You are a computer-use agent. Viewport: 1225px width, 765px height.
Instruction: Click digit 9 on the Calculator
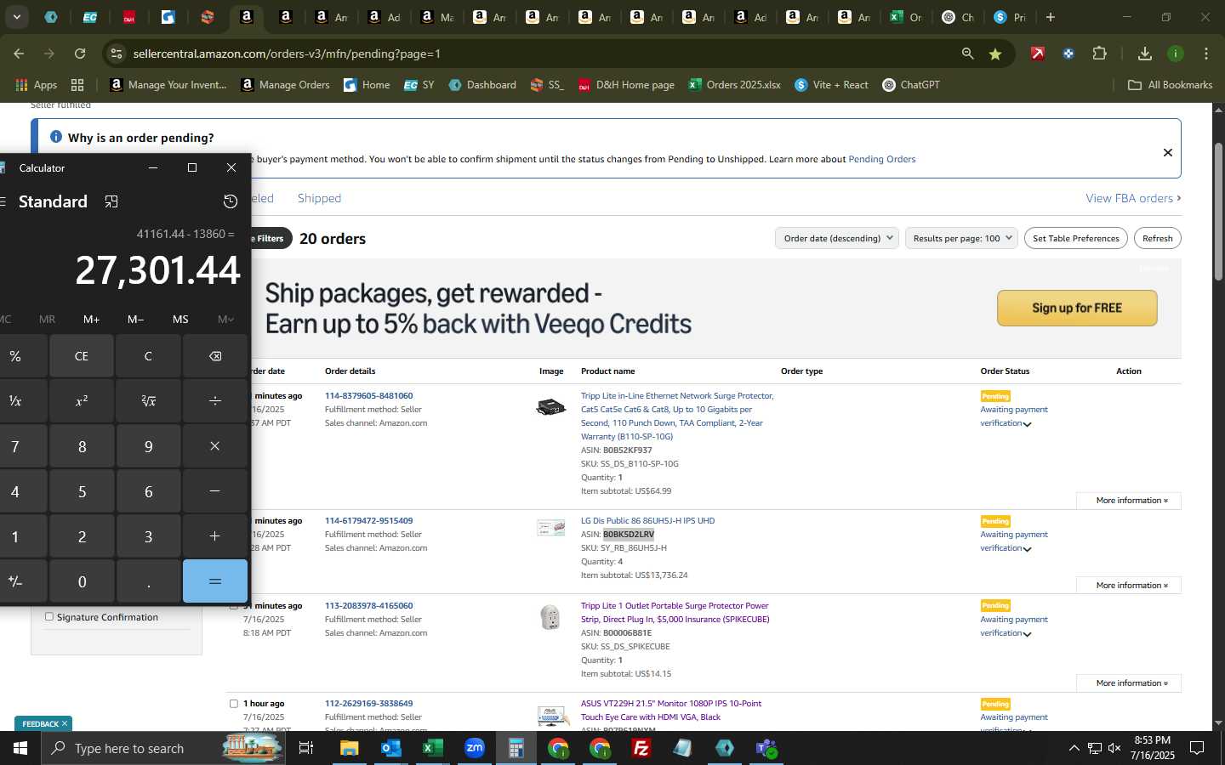(x=148, y=446)
